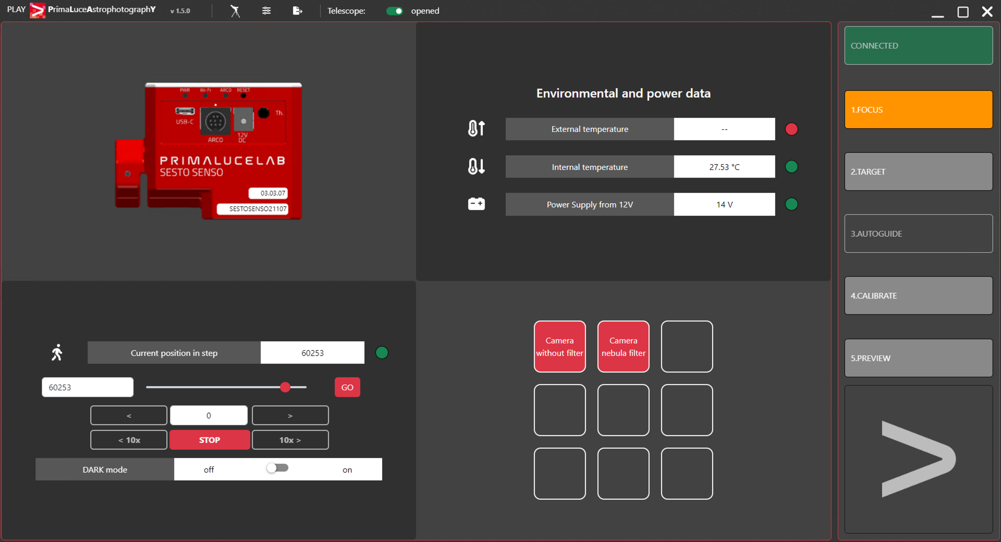Click the single step back < button
1001x542 pixels.
click(x=129, y=415)
